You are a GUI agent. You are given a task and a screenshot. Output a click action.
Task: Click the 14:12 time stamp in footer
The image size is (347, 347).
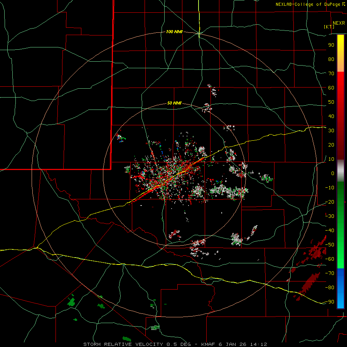[x=258, y=344]
